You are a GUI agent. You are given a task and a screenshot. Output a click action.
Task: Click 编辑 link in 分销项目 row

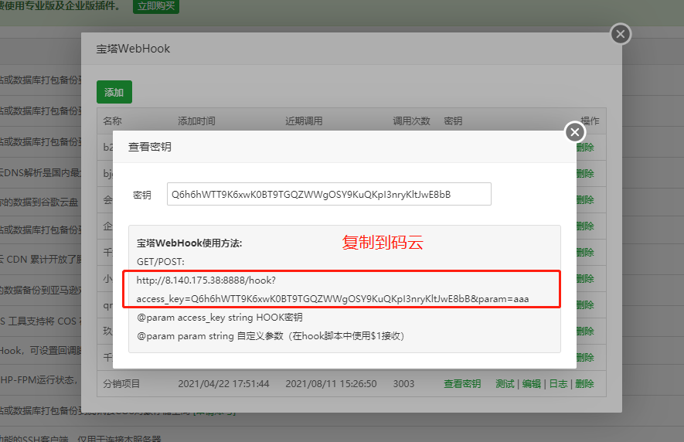tap(531, 384)
